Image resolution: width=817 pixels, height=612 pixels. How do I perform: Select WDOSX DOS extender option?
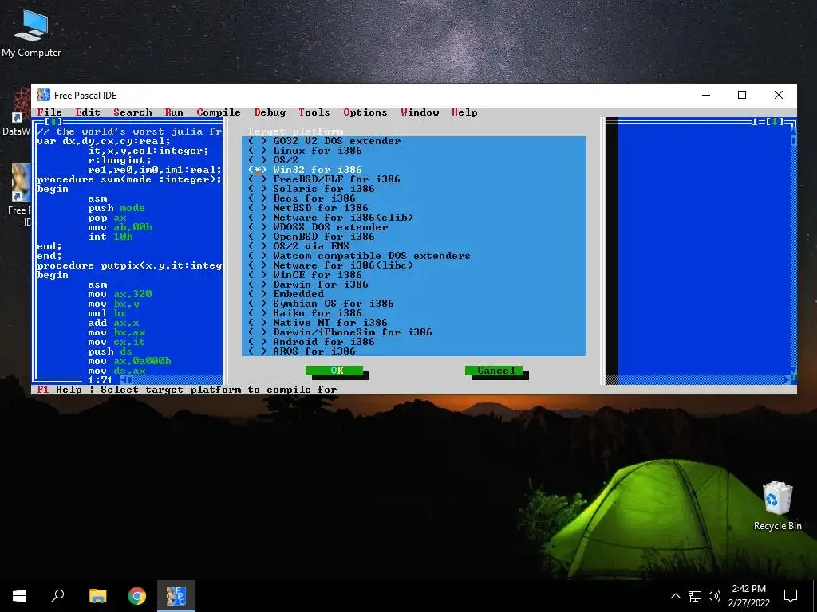pyautogui.click(x=318, y=227)
